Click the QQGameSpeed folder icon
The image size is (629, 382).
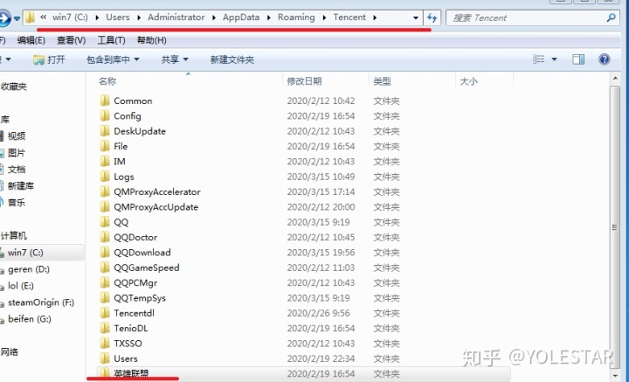pyautogui.click(x=105, y=267)
